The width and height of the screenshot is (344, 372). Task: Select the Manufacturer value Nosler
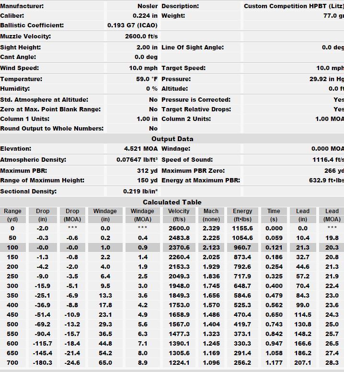click(148, 6)
